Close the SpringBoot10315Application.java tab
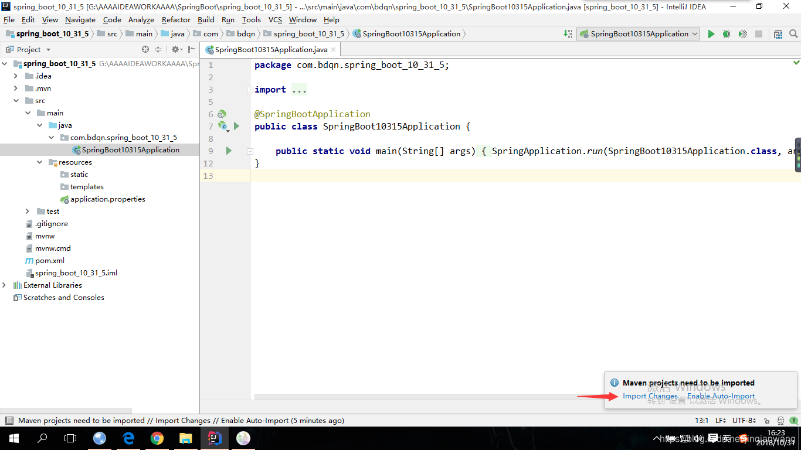The width and height of the screenshot is (801, 450). pyautogui.click(x=334, y=50)
